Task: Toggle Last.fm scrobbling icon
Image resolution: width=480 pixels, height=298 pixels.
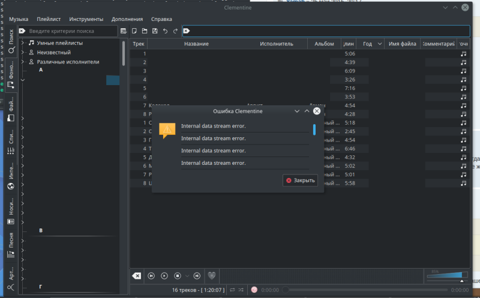Action: point(254,290)
